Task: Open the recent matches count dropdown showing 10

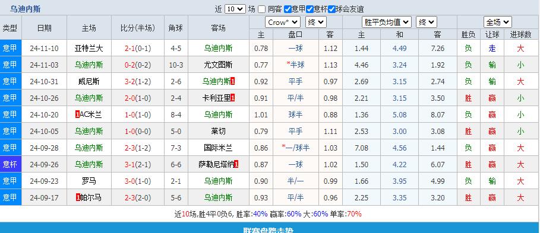Action: pyautogui.click(x=235, y=9)
